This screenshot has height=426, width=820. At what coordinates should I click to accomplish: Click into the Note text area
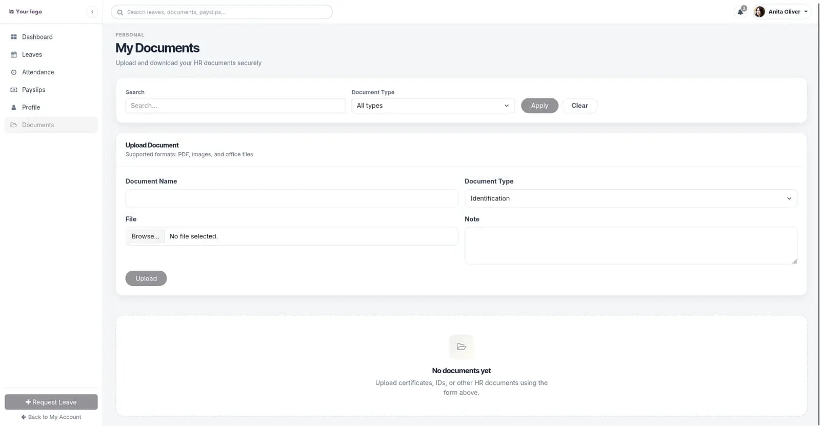tap(631, 246)
